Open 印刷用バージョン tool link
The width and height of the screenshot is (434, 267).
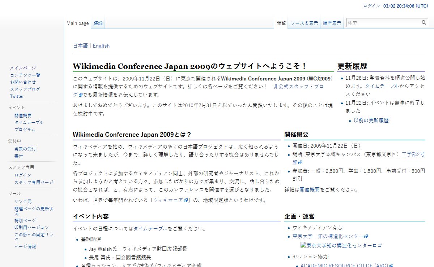tap(31, 227)
